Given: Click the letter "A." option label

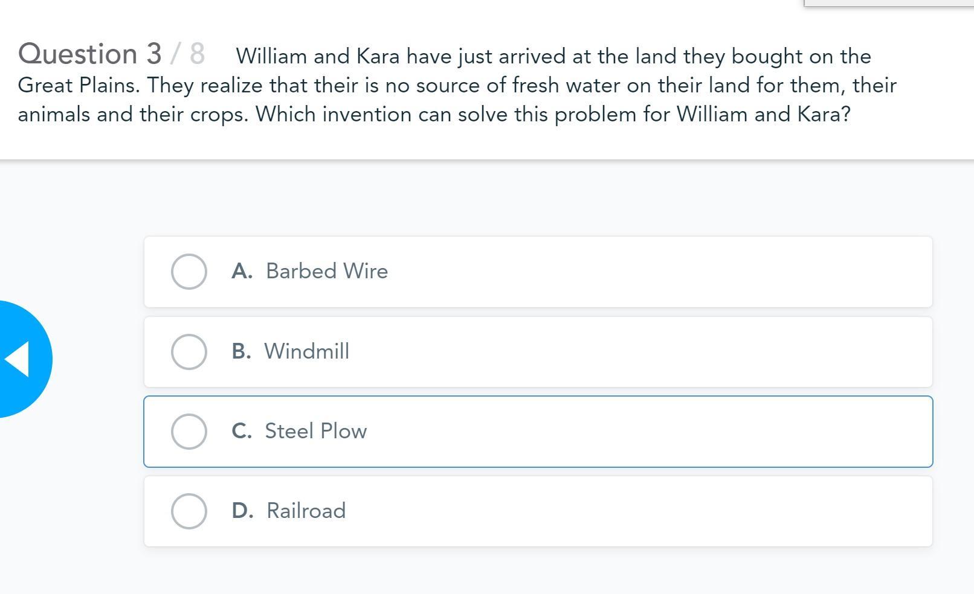Looking at the screenshot, I should [242, 272].
